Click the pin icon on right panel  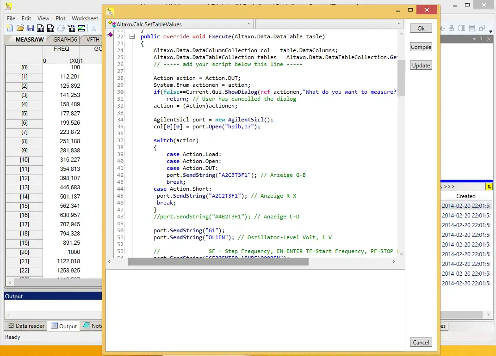pyautogui.click(x=481, y=39)
